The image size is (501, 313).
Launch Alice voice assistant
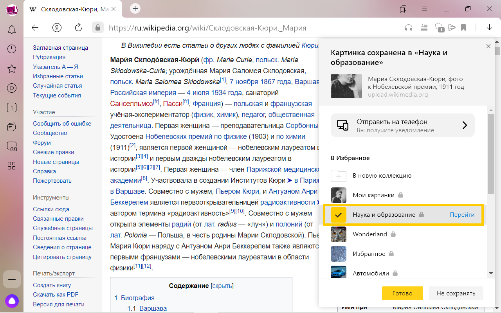point(12,300)
